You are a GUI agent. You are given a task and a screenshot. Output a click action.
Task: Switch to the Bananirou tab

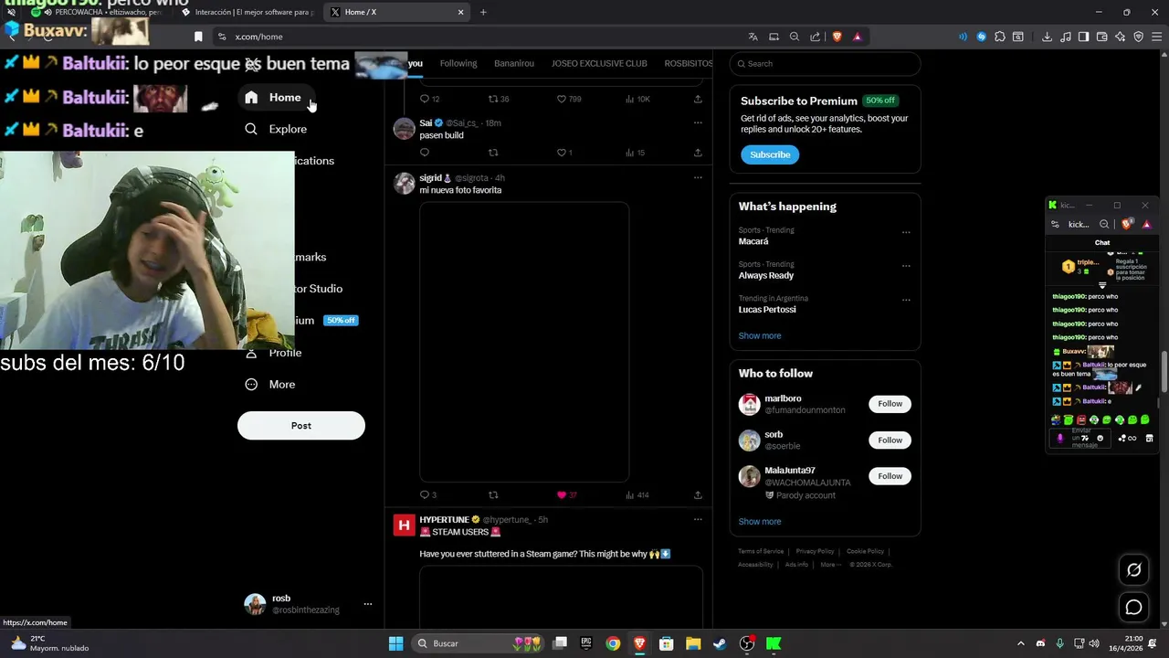pos(514,63)
